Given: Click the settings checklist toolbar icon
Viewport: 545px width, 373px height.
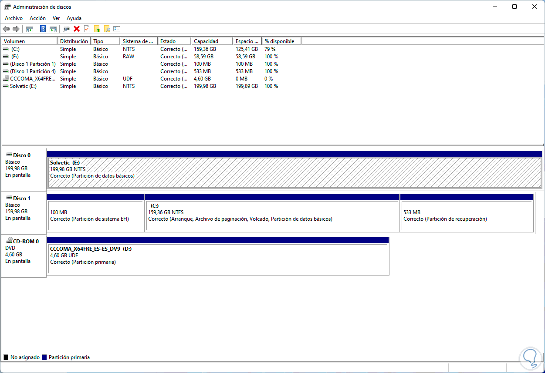Looking at the screenshot, I should (117, 29).
